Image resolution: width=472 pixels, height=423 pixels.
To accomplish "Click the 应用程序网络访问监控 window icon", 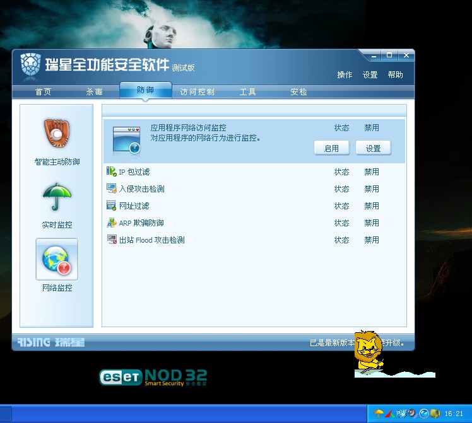I will click(x=127, y=141).
